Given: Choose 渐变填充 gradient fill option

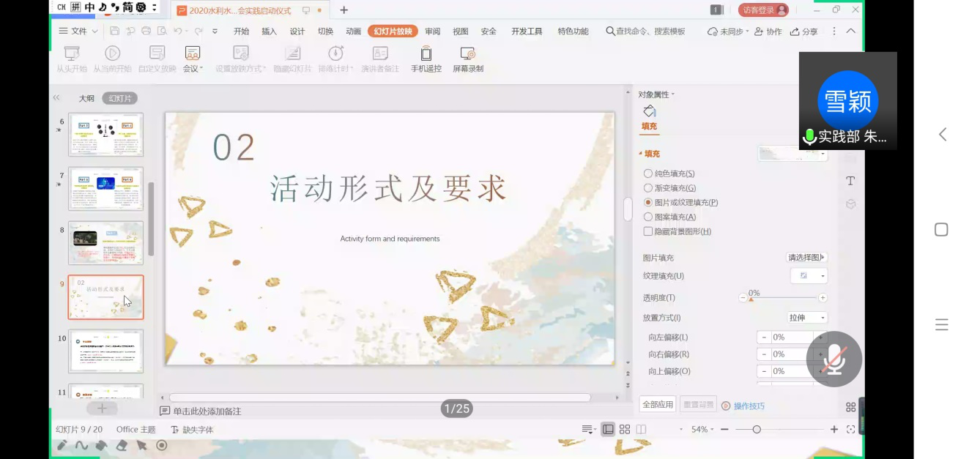Looking at the screenshot, I should click(x=648, y=188).
